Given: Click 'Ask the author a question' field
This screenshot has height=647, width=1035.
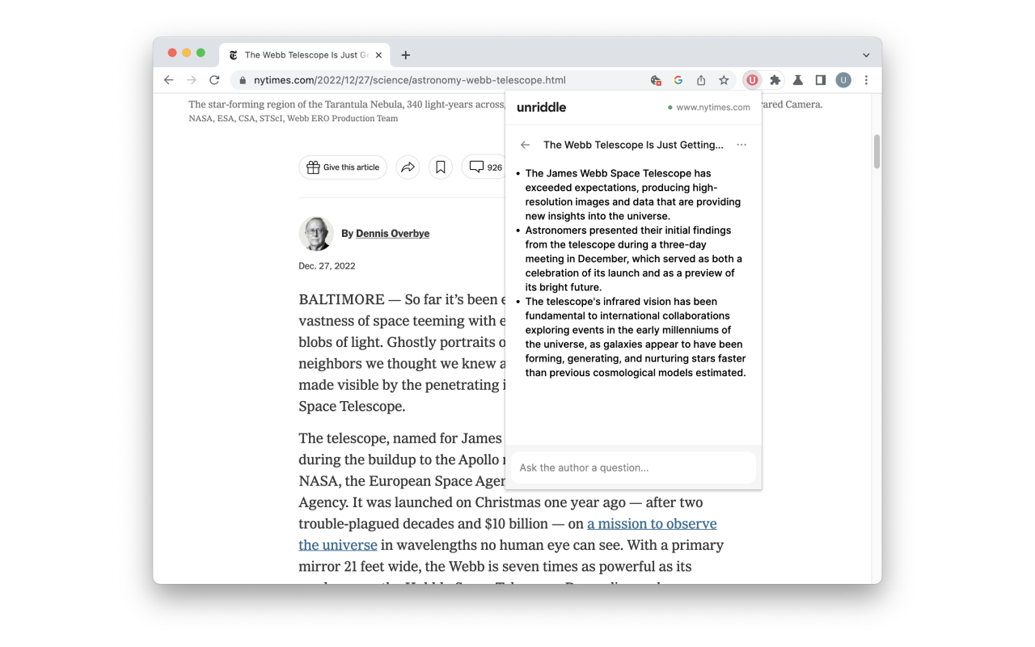Looking at the screenshot, I should pyautogui.click(x=633, y=467).
